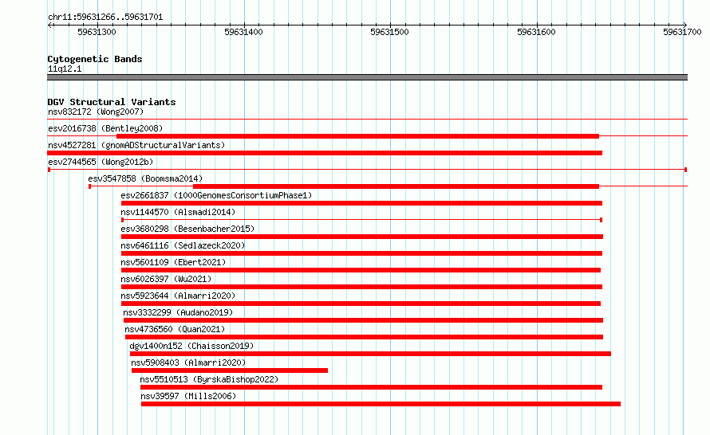Click the nsv1144570 (Alsmadi2014) label
This screenshot has width=710, height=435.
(x=178, y=212)
